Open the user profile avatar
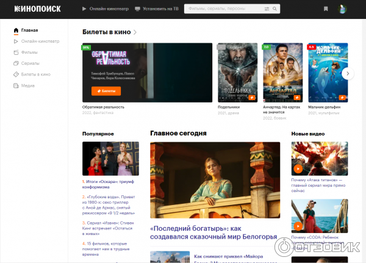Image resolution: width=366 pixels, height=263 pixels. [x=343, y=9]
